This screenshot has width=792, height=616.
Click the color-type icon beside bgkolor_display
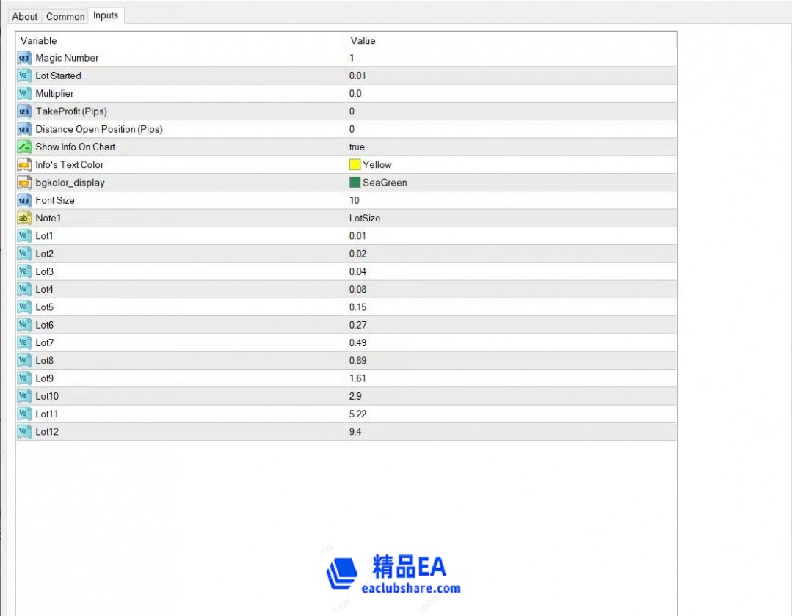click(24, 183)
